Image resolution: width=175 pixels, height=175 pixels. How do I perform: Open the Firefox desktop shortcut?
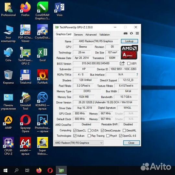(x=26, y=9)
